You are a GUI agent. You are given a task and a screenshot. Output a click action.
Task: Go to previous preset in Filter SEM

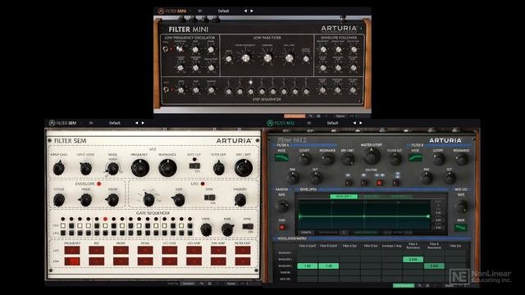137,123
